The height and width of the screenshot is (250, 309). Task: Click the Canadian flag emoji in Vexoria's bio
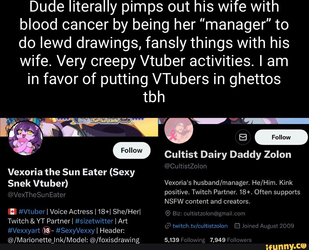click(x=12, y=212)
